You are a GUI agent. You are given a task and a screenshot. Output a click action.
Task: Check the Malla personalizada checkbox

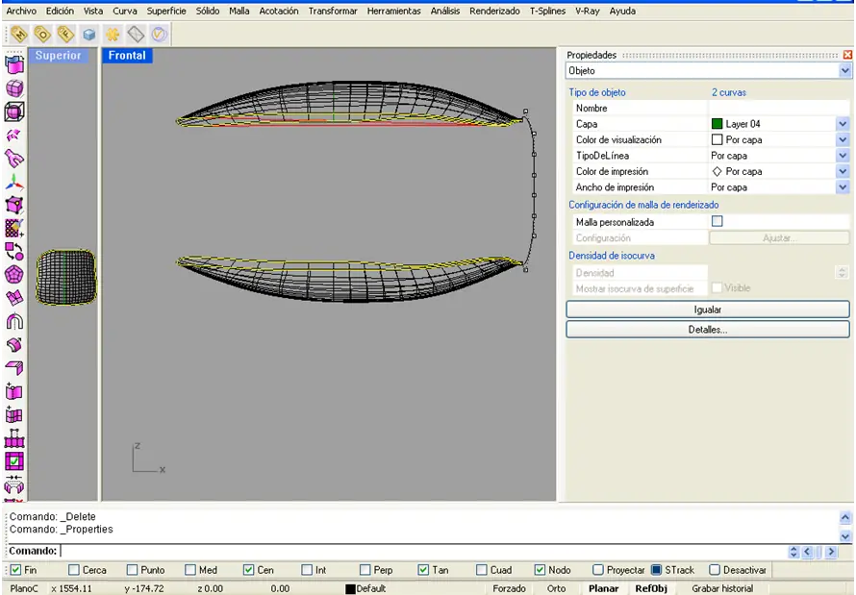point(717,221)
